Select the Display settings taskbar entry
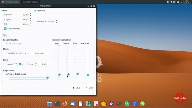 (x=31, y=2)
